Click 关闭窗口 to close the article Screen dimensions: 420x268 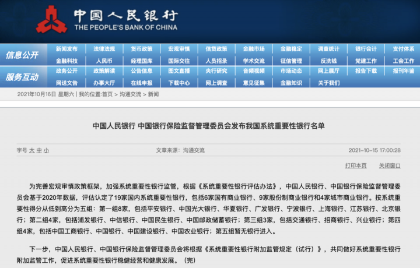pyautogui.click(x=390, y=165)
